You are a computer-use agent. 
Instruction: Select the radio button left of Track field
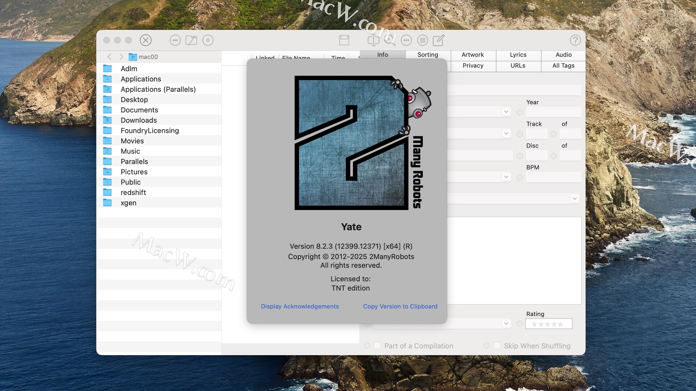(x=520, y=134)
